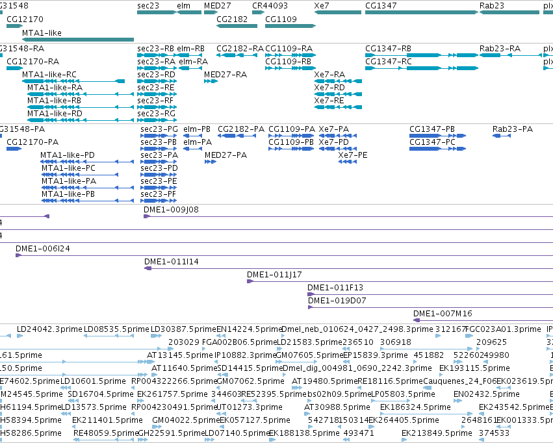Select the CG1109 gene feature

[290, 26]
